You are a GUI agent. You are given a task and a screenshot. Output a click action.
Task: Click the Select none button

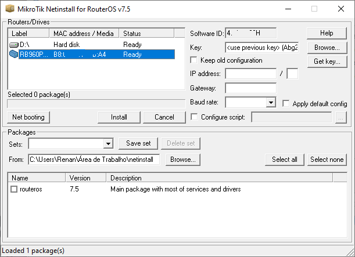click(x=327, y=160)
